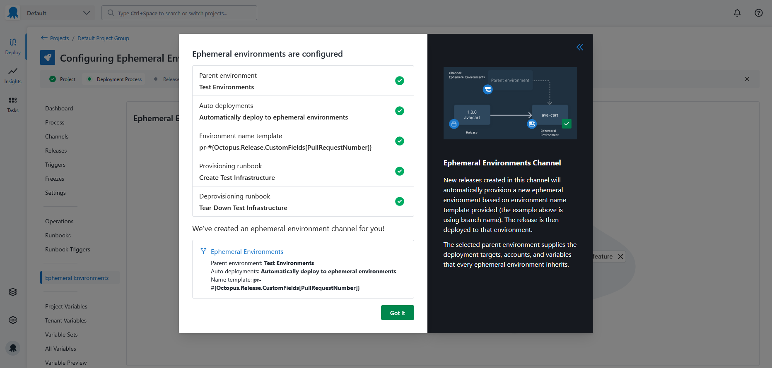Open the notifications bell
The width and height of the screenshot is (772, 368).
tap(737, 13)
